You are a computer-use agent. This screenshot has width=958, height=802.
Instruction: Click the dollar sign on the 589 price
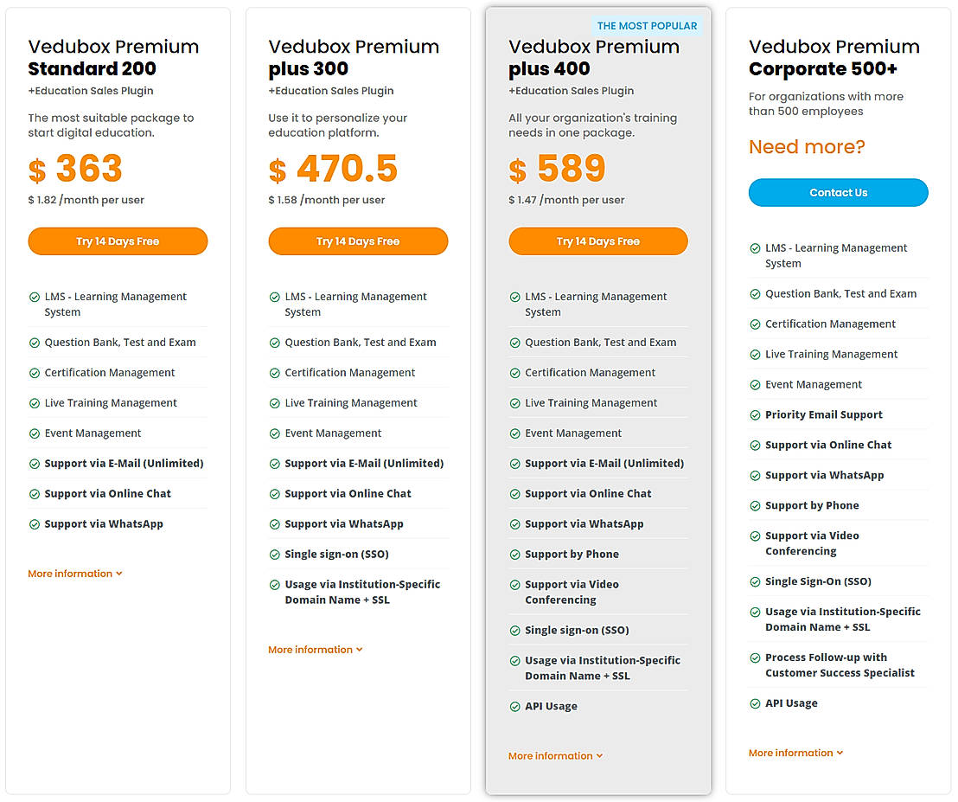pyautogui.click(x=517, y=170)
